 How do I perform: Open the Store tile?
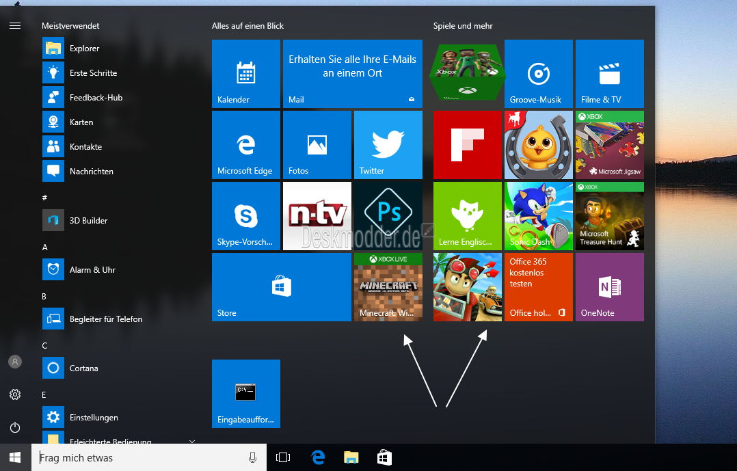pyautogui.click(x=282, y=287)
